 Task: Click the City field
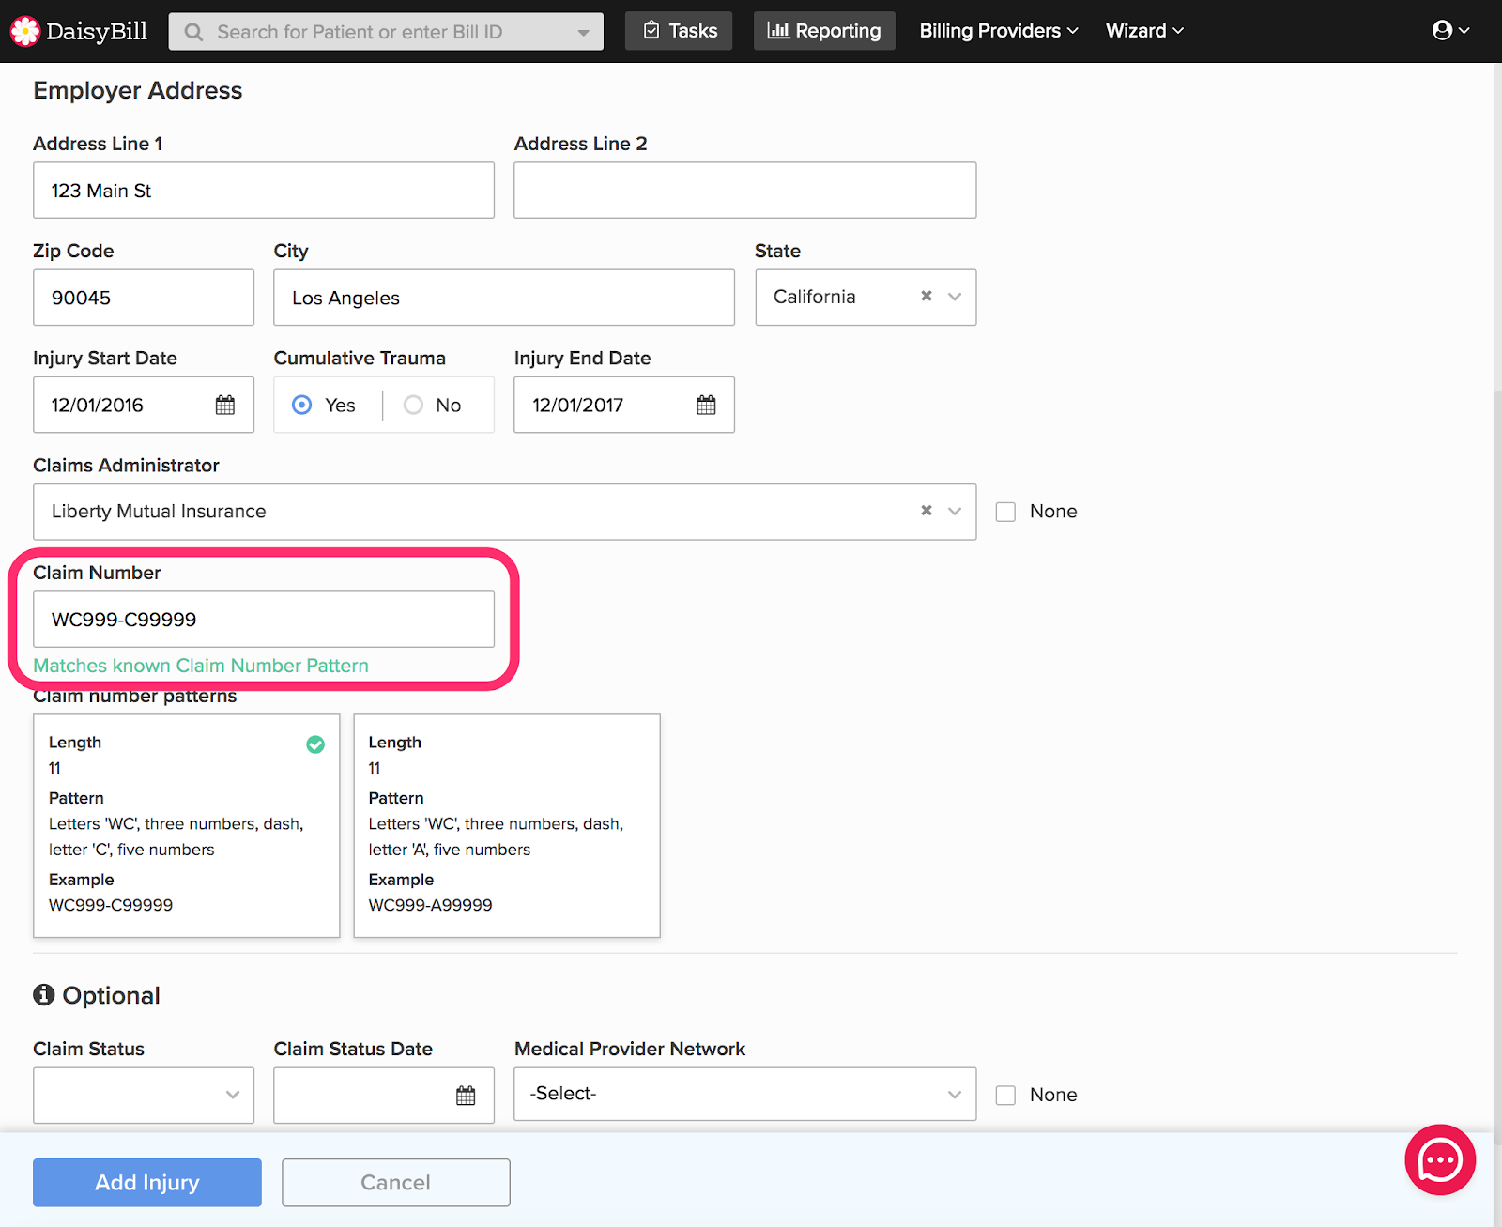504,298
